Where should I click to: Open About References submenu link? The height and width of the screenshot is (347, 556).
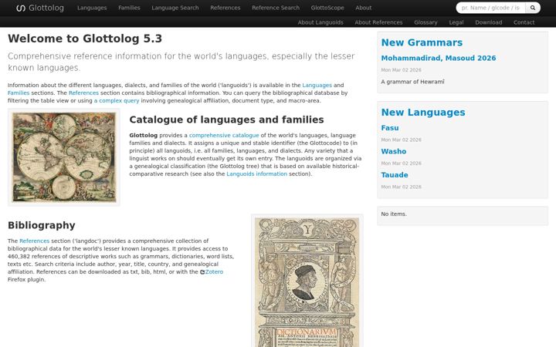pyautogui.click(x=378, y=22)
